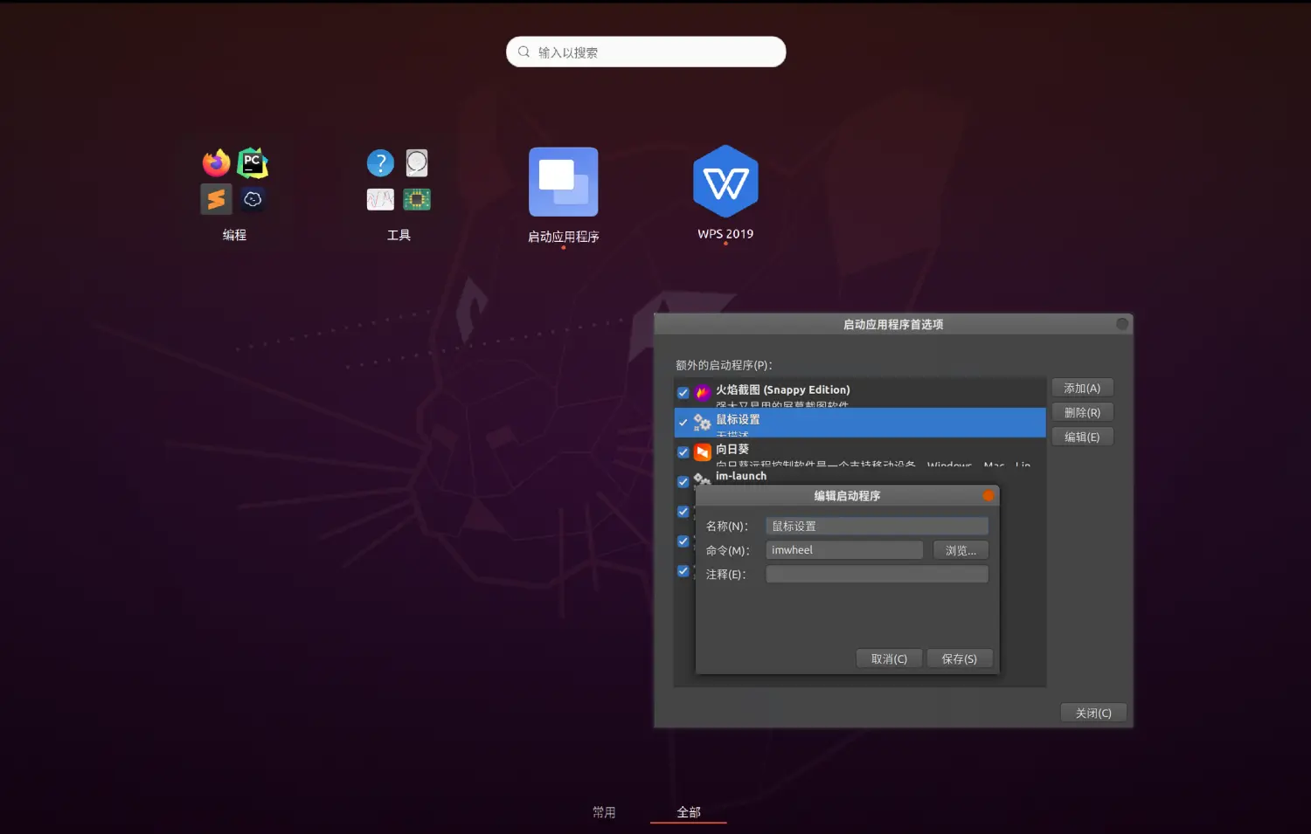Launch the 启动应用程序 app icon
The width and height of the screenshot is (1311, 834).
point(564,183)
